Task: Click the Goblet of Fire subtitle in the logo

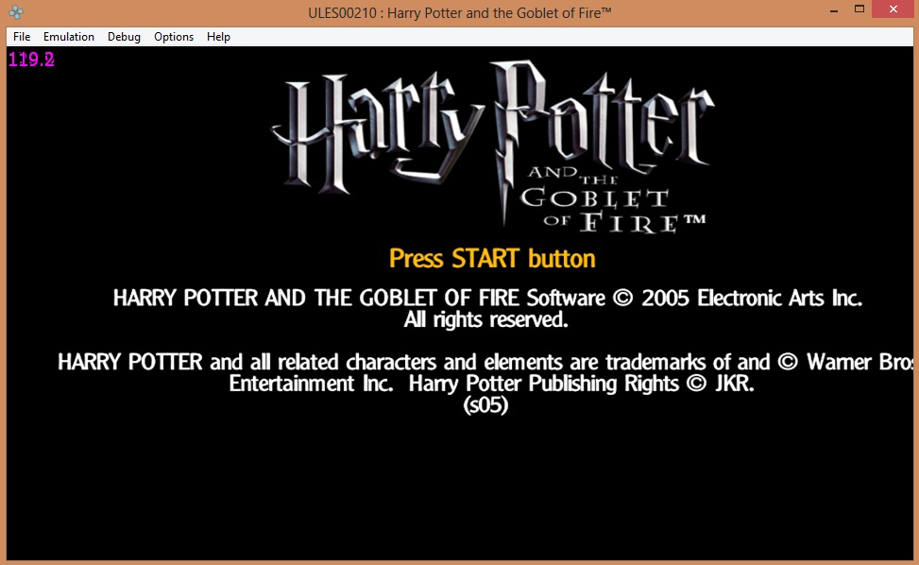Action: tap(597, 198)
